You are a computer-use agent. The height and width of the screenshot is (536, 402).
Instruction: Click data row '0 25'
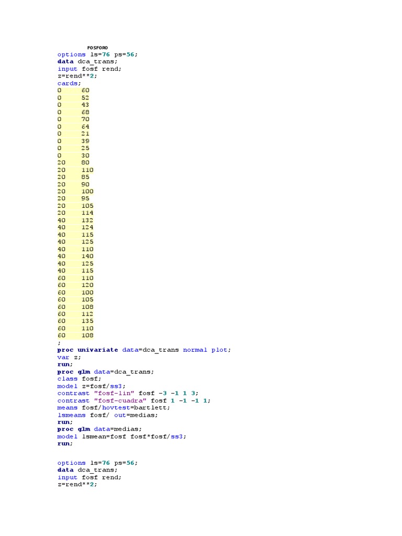[73, 148]
